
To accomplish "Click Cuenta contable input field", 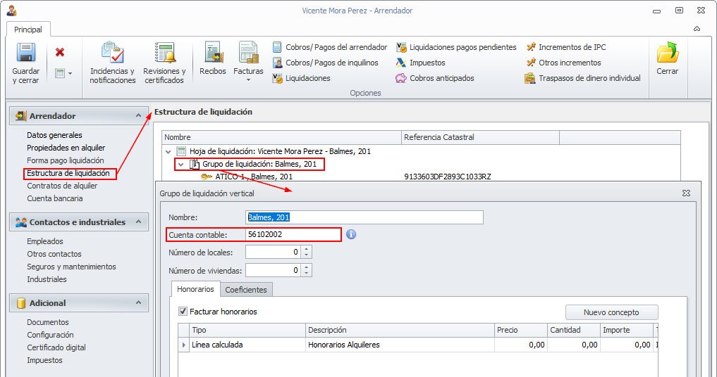I will pos(293,235).
